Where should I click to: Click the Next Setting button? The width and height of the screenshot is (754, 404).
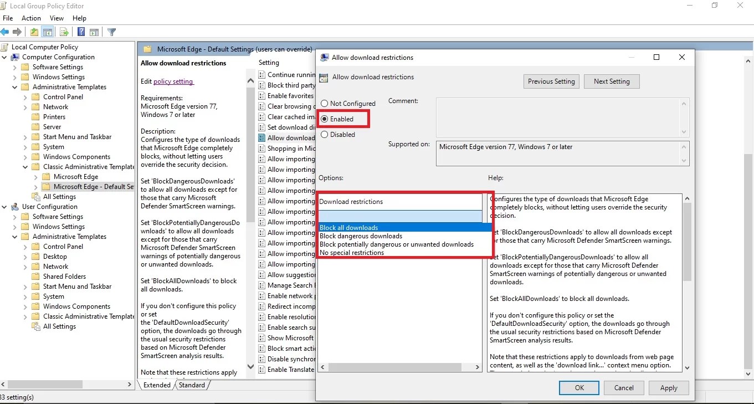pos(612,81)
